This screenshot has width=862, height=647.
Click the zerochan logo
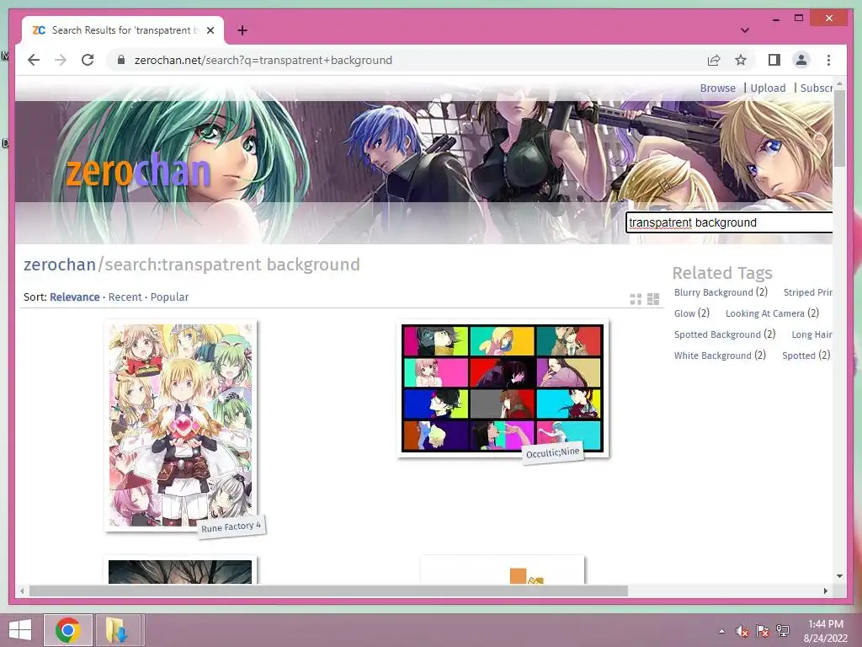point(138,171)
